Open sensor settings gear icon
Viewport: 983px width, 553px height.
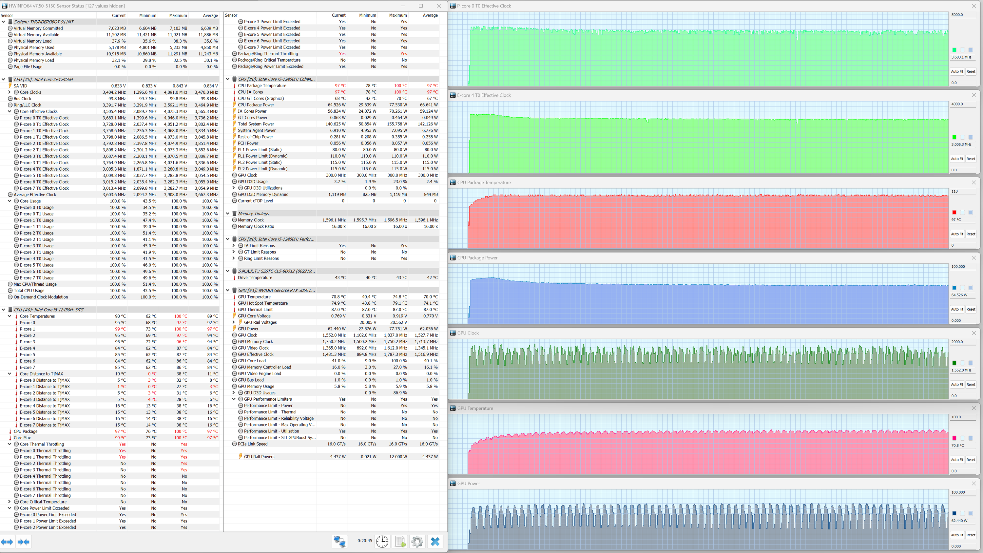417,541
